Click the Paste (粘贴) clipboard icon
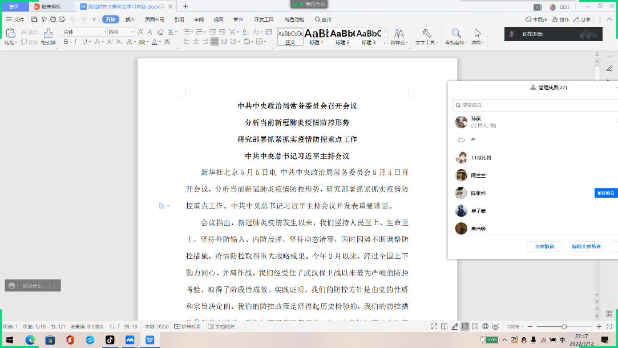Viewport: 618px width, 348px height. (10, 33)
